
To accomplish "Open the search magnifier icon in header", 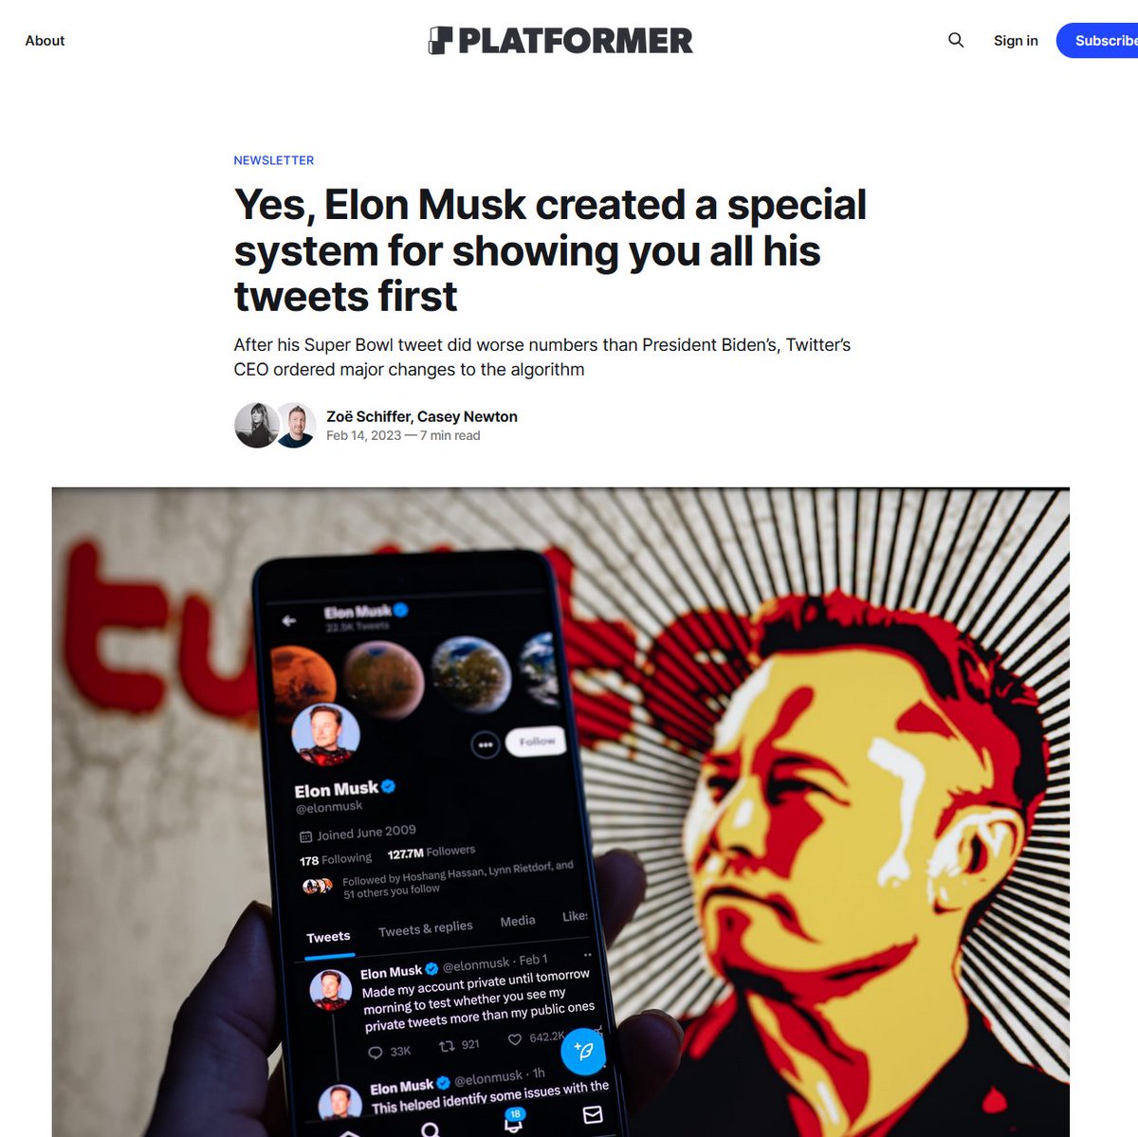I will point(956,40).
